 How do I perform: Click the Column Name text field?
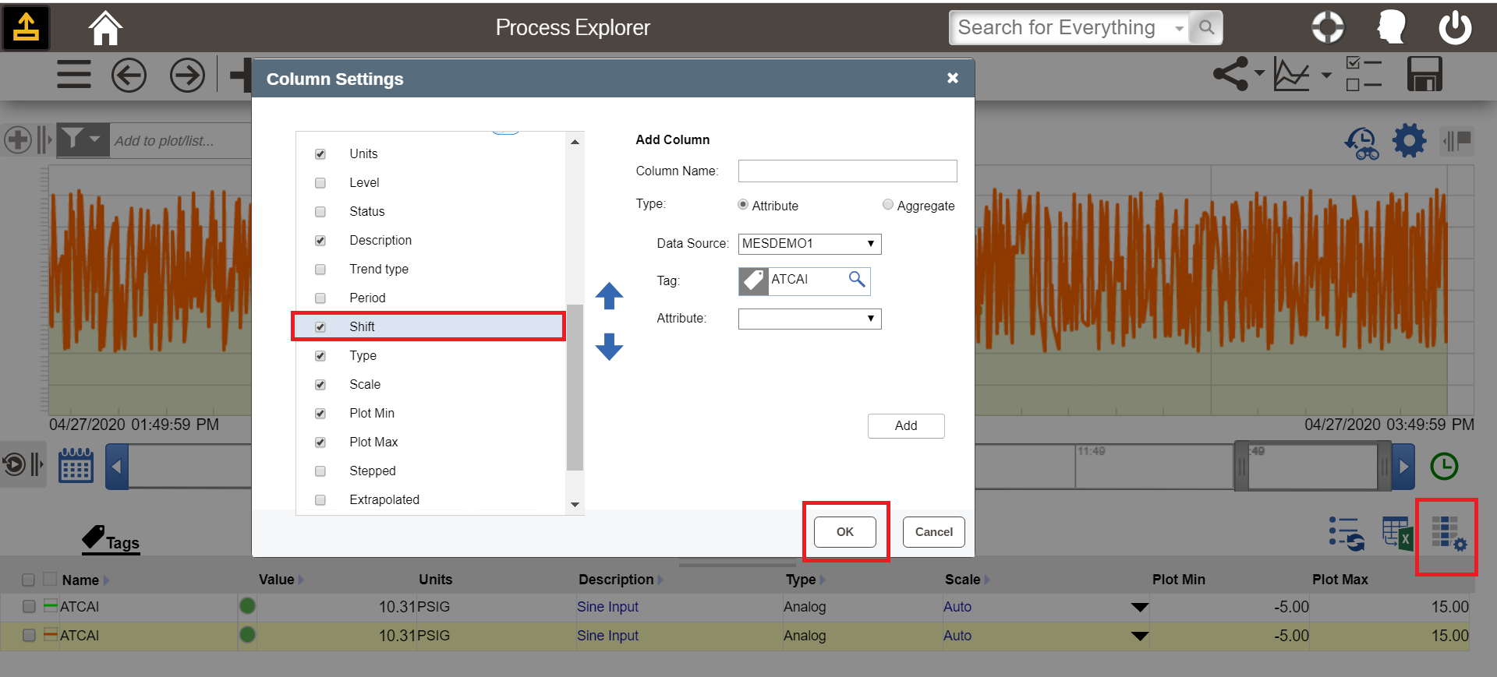[x=847, y=171]
